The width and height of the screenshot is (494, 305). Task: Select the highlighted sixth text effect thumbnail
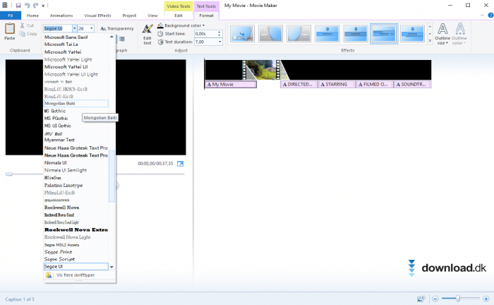[384, 33]
